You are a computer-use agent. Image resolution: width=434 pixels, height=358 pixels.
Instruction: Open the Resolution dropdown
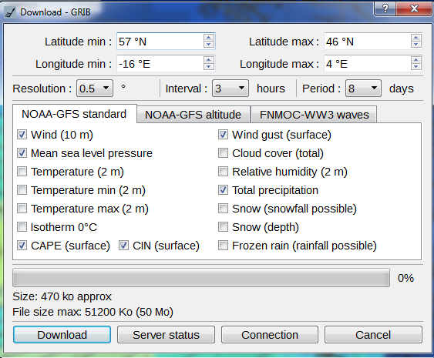[95, 89]
